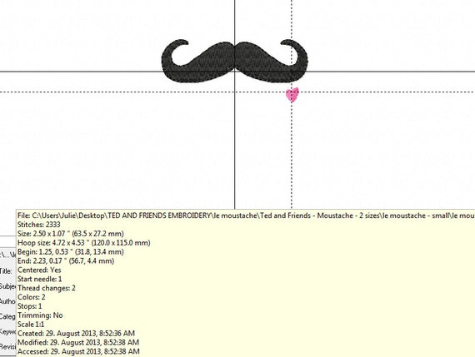Image resolution: width=475 pixels, height=357 pixels.
Task: Click where the dashed guide lines cross
Action: coord(292,92)
